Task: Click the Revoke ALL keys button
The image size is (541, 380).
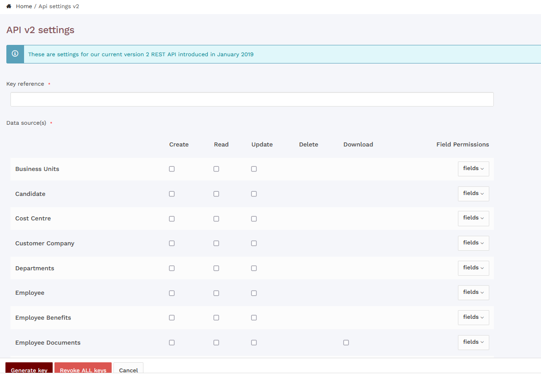Action: pyautogui.click(x=83, y=370)
